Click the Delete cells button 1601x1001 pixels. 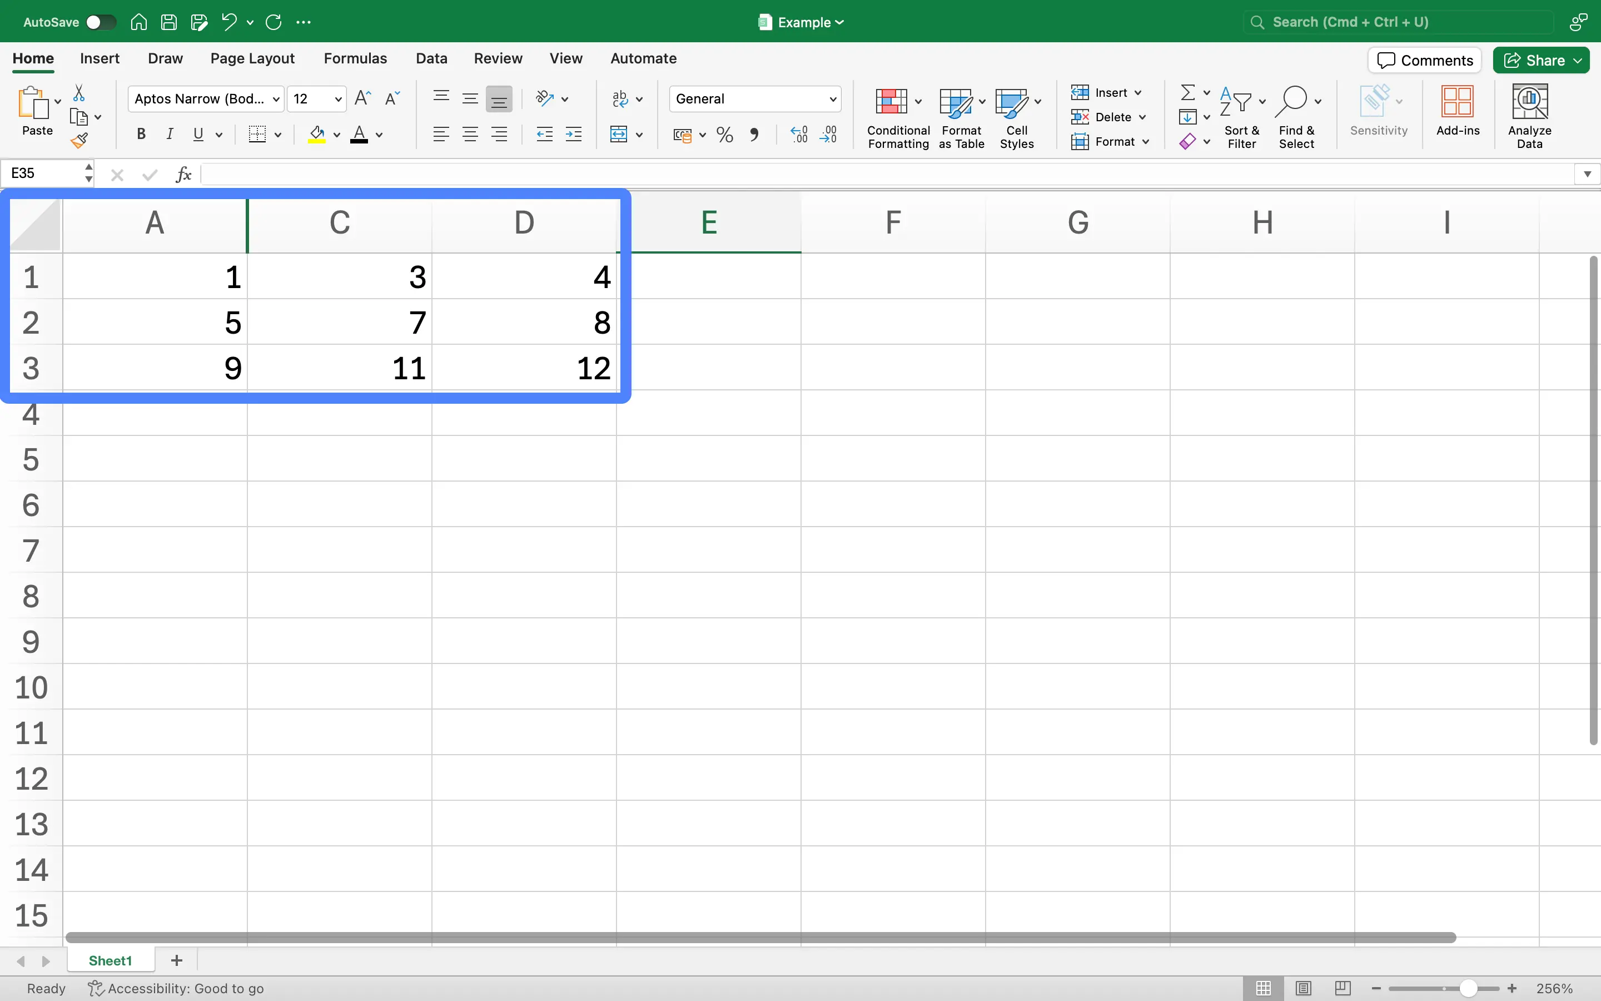[1109, 117]
